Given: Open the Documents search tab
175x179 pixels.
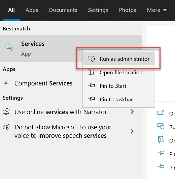Looking at the screenshot, I should point(63,10).
